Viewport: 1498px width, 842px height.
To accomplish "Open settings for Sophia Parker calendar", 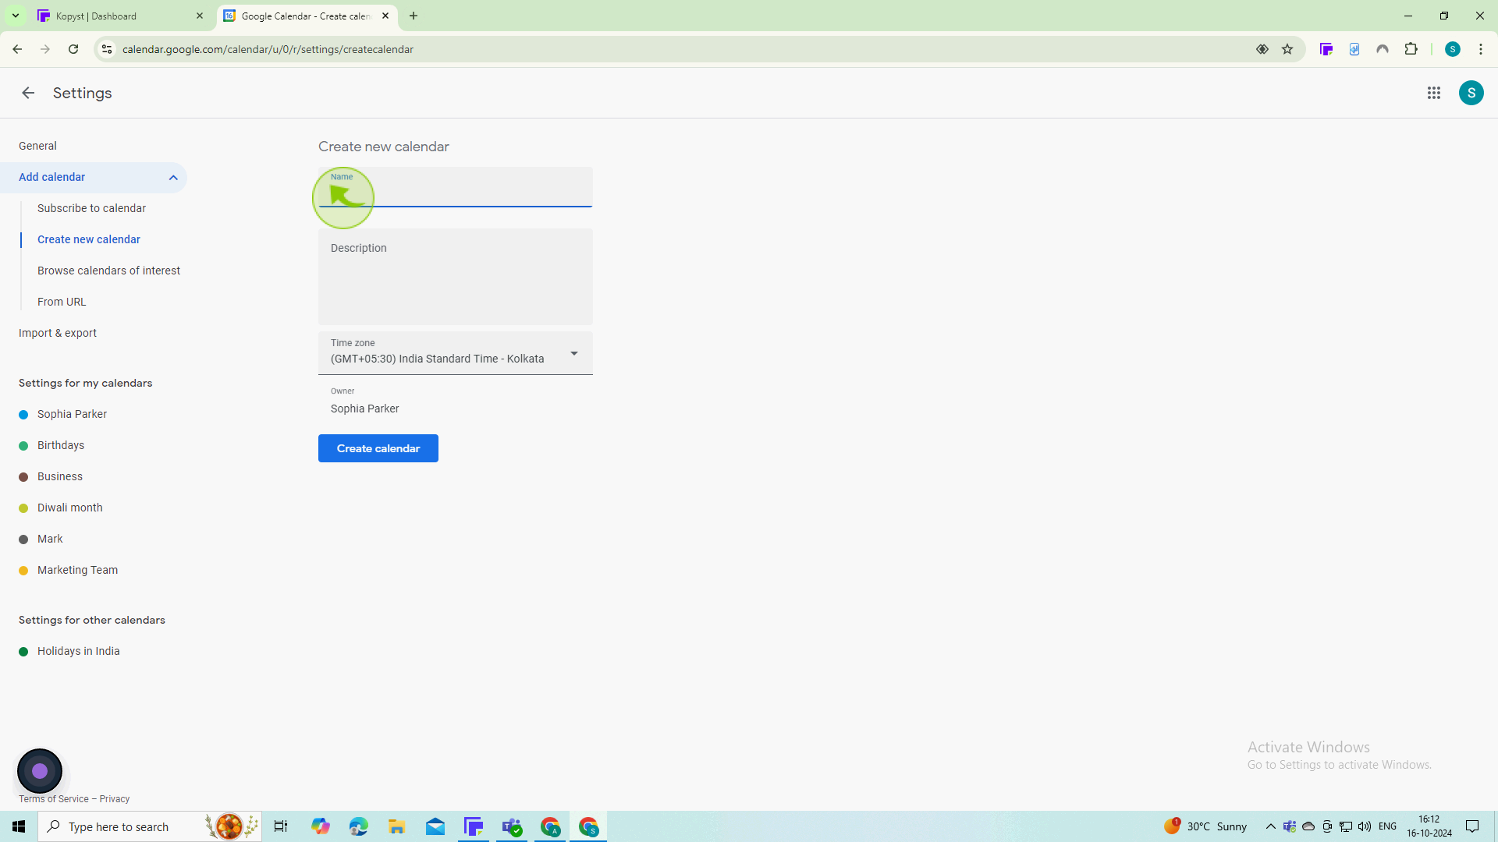I will click(x=72, y=414).
